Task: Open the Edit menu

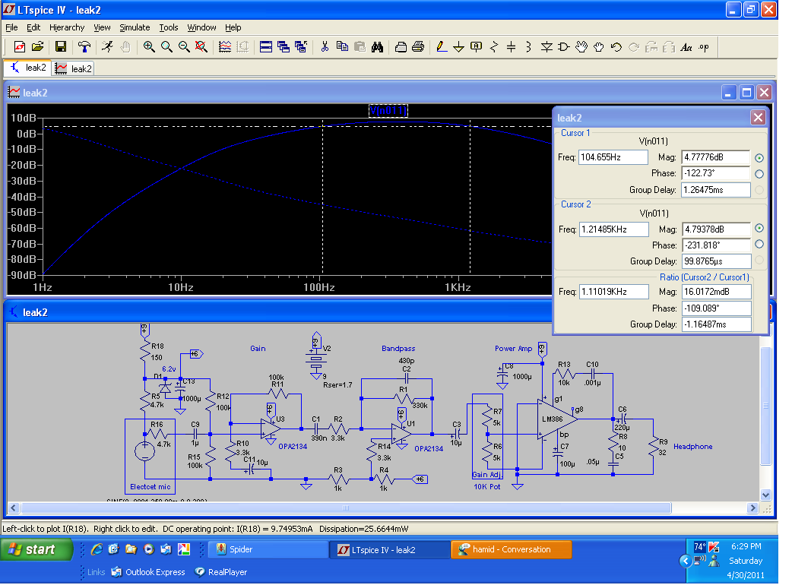Action: [33, 27]
